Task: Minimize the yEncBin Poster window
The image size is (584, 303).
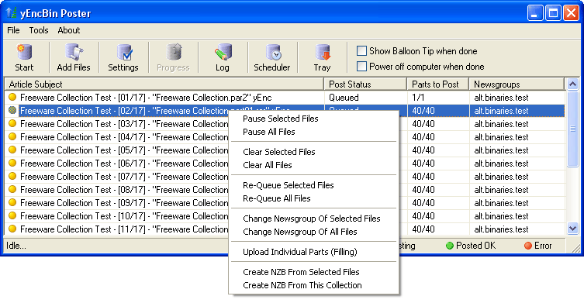Action: [535, 13]
